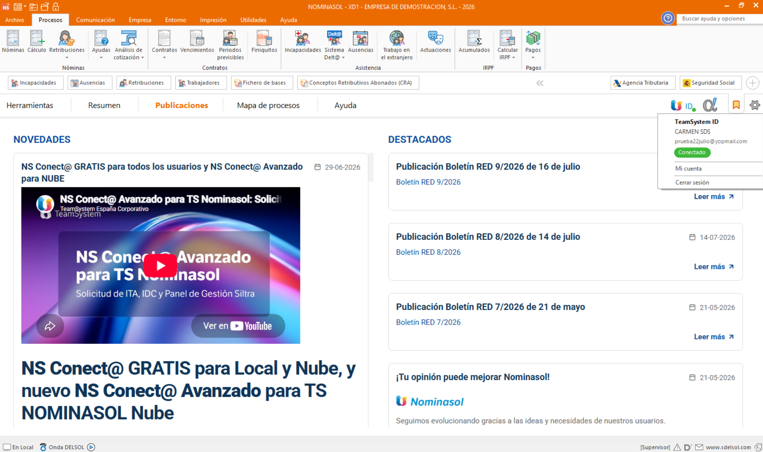The width and height of the screenshot is (763, 452).
Task: Click the Incapacidades shortcut button
Action: pos(35,83)
